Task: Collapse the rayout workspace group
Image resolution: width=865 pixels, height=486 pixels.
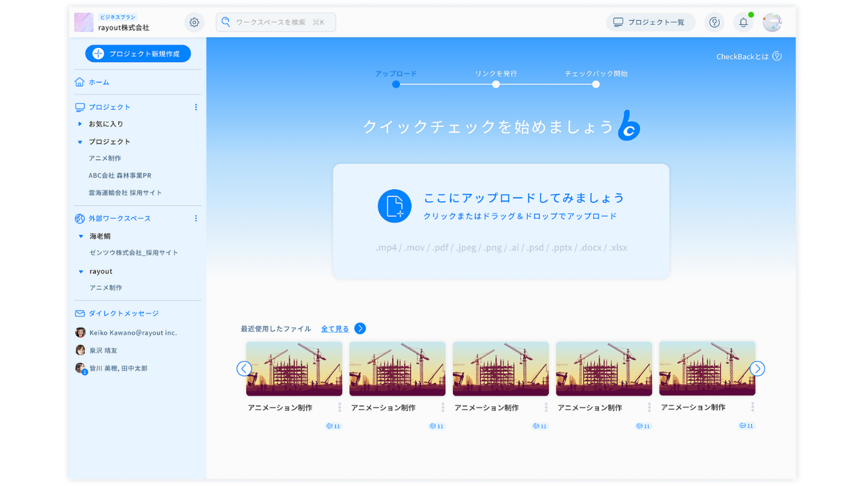Action: [x=80, y=271]
